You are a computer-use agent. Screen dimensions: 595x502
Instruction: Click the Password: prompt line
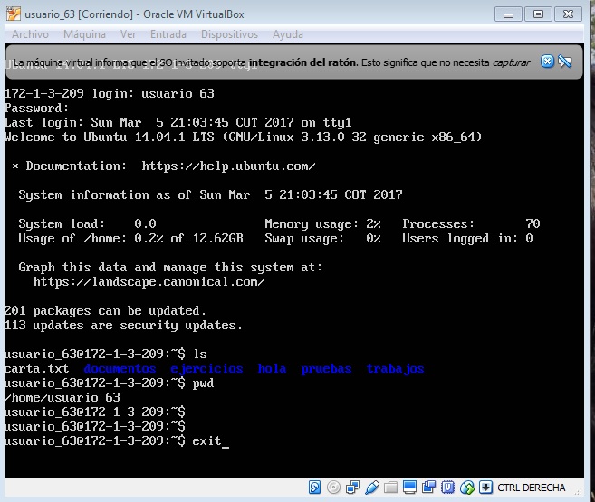[36, 108]
